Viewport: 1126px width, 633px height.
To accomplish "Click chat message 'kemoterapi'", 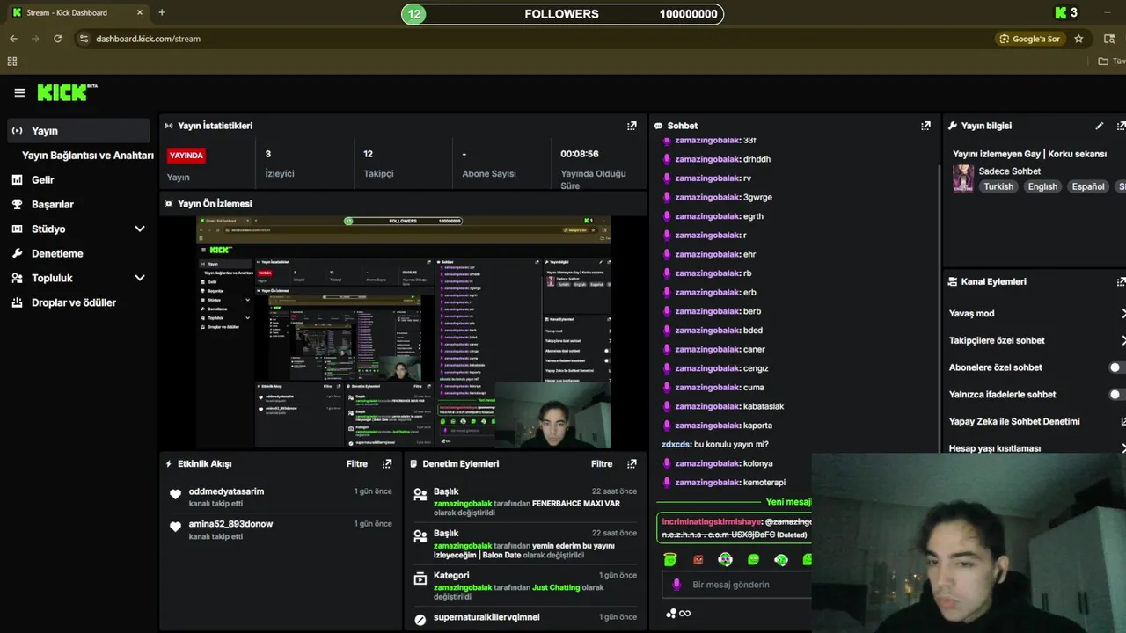I will click(764, 482).
